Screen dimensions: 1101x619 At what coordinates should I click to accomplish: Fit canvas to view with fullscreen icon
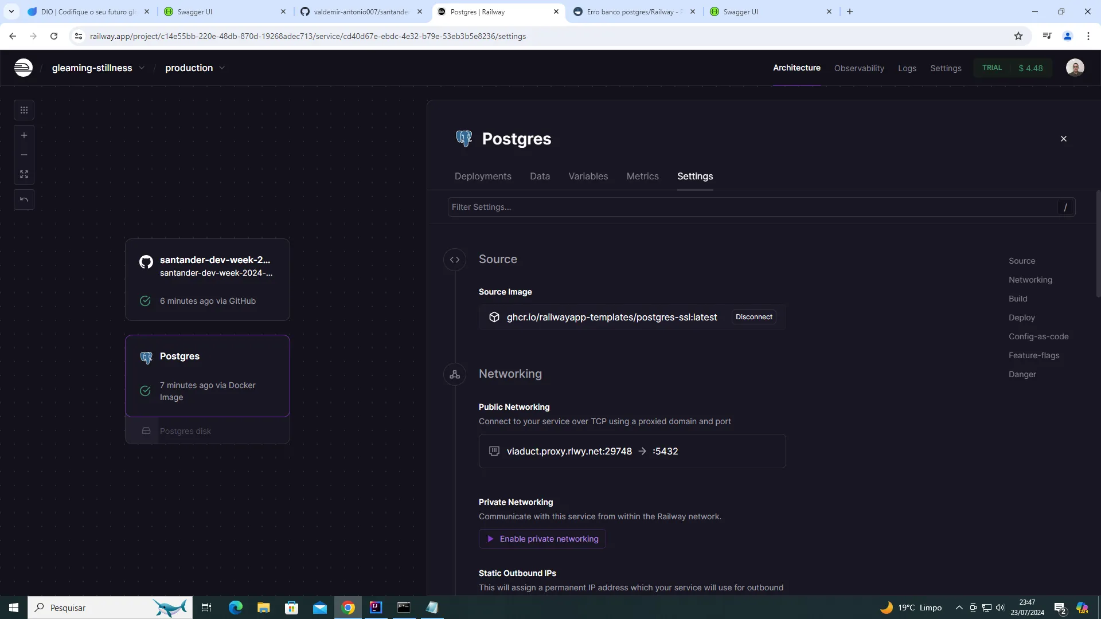tap(24, 174)
